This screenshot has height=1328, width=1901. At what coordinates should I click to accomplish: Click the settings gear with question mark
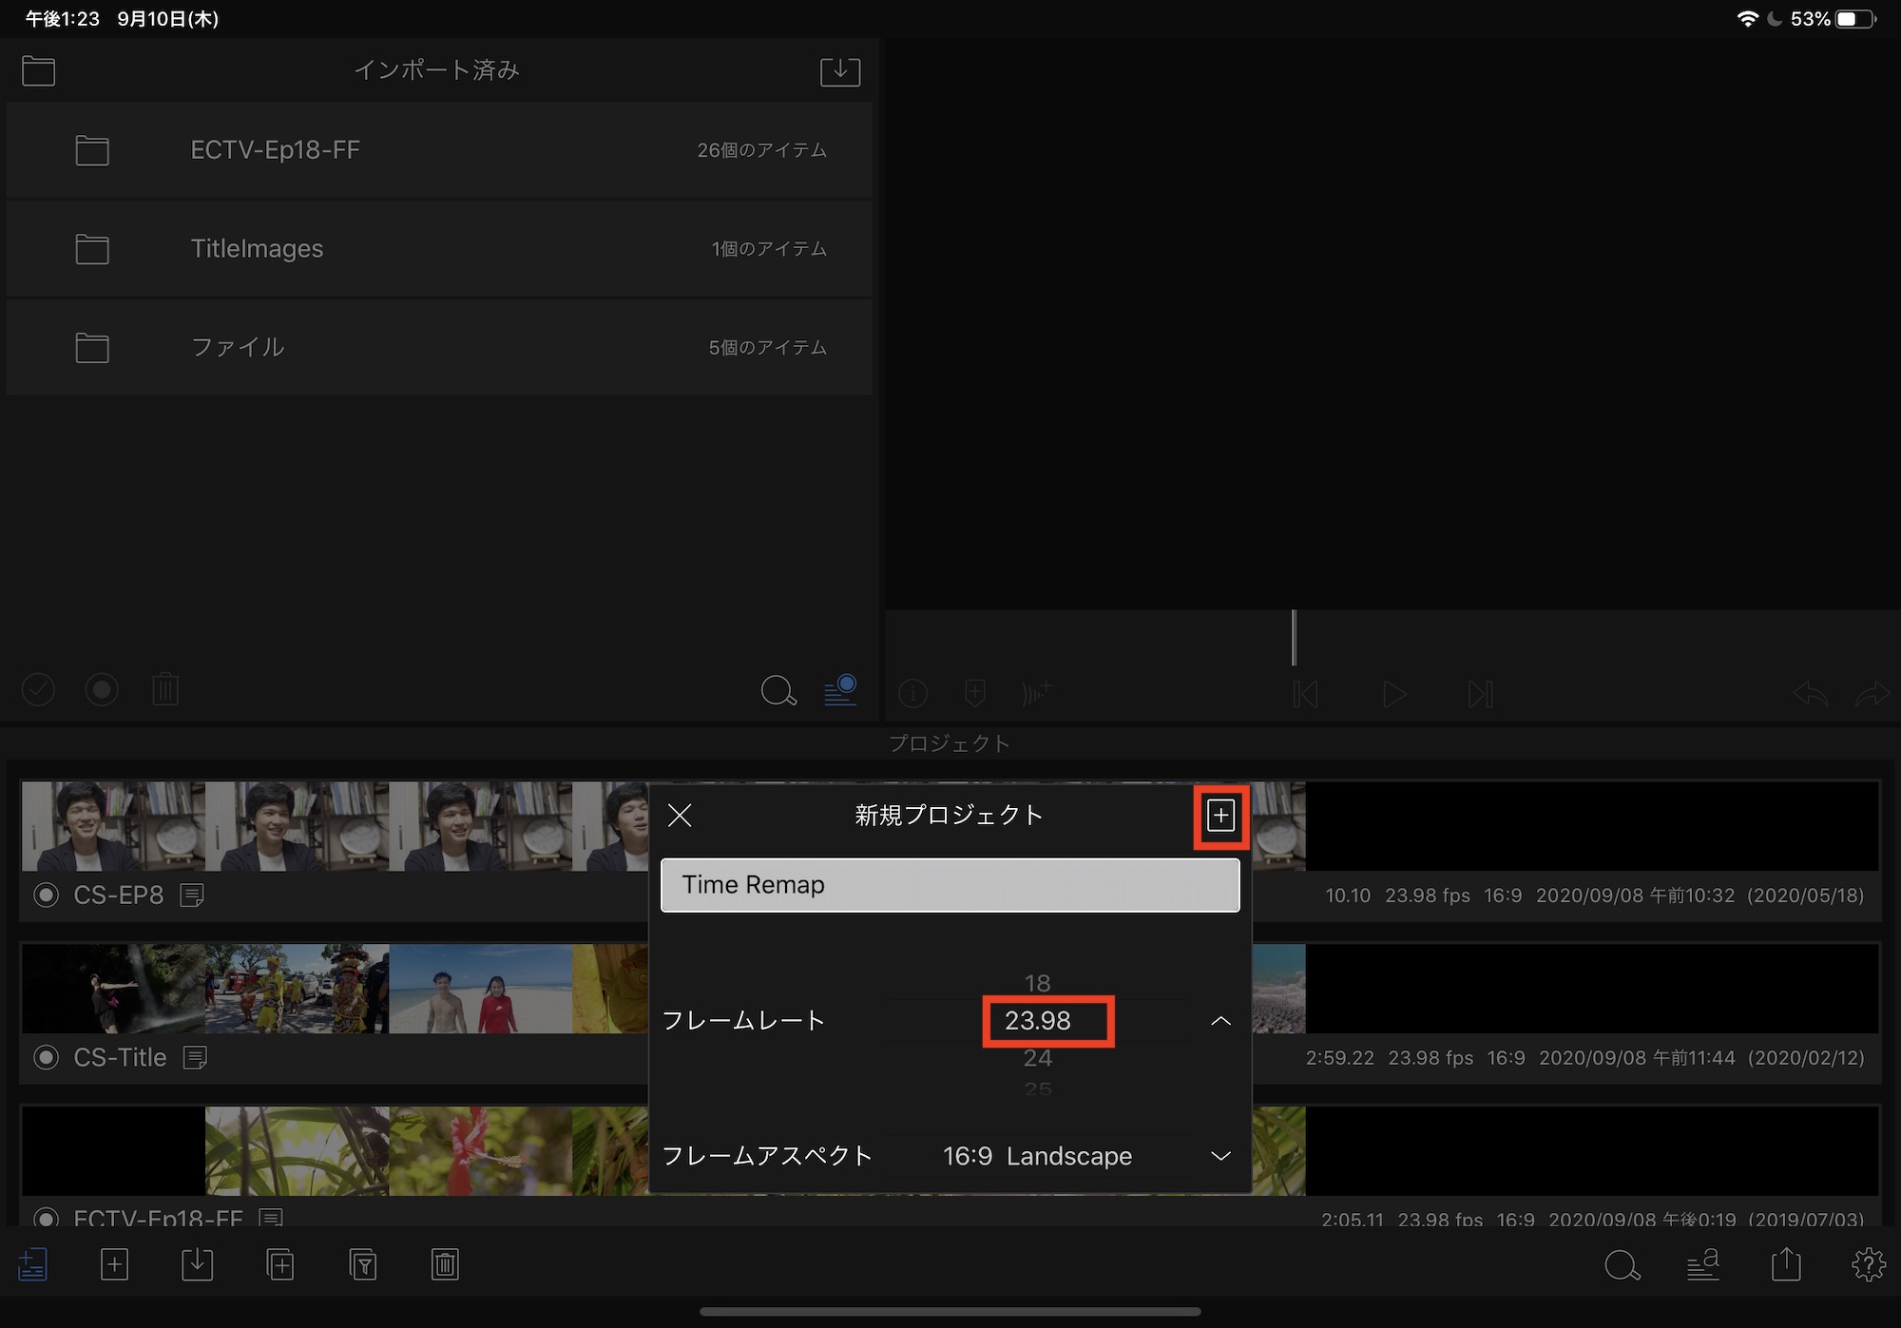point(1869,1265)
